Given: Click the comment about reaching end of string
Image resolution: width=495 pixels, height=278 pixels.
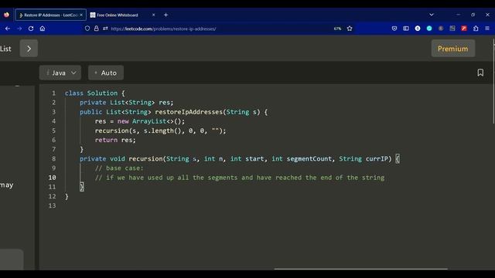Looking at the screenshot, I should tap(240, 178).
